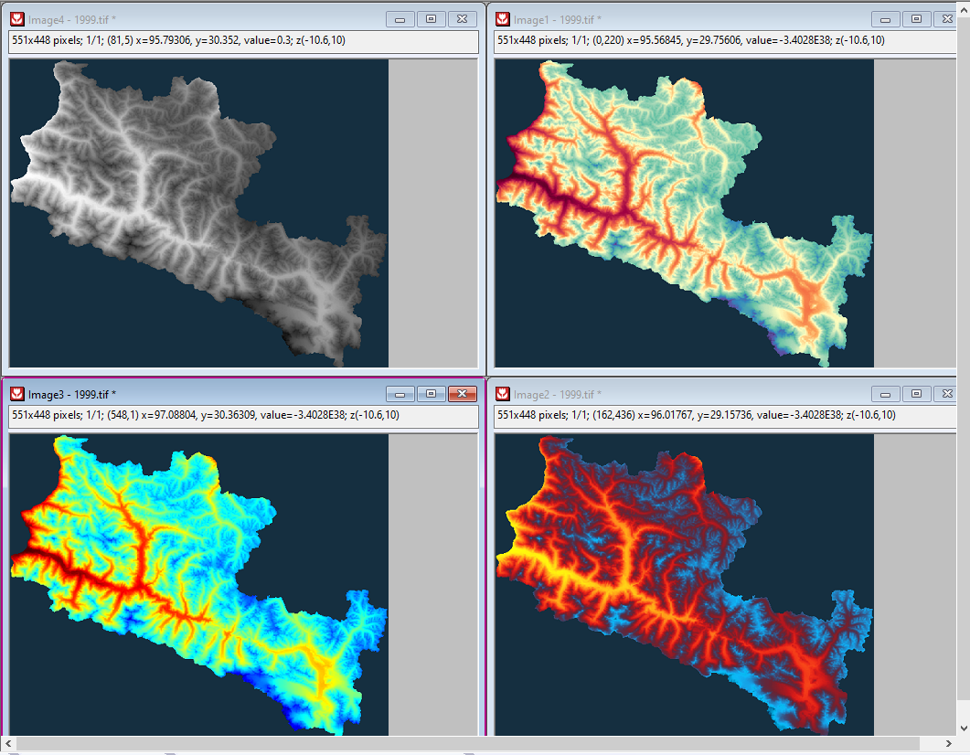Maximize the Image1 window
This screenshot has width=970, height=755.
[x=916, y=19]
